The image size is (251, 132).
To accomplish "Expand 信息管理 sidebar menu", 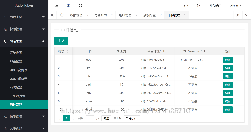I will point(24,116).
